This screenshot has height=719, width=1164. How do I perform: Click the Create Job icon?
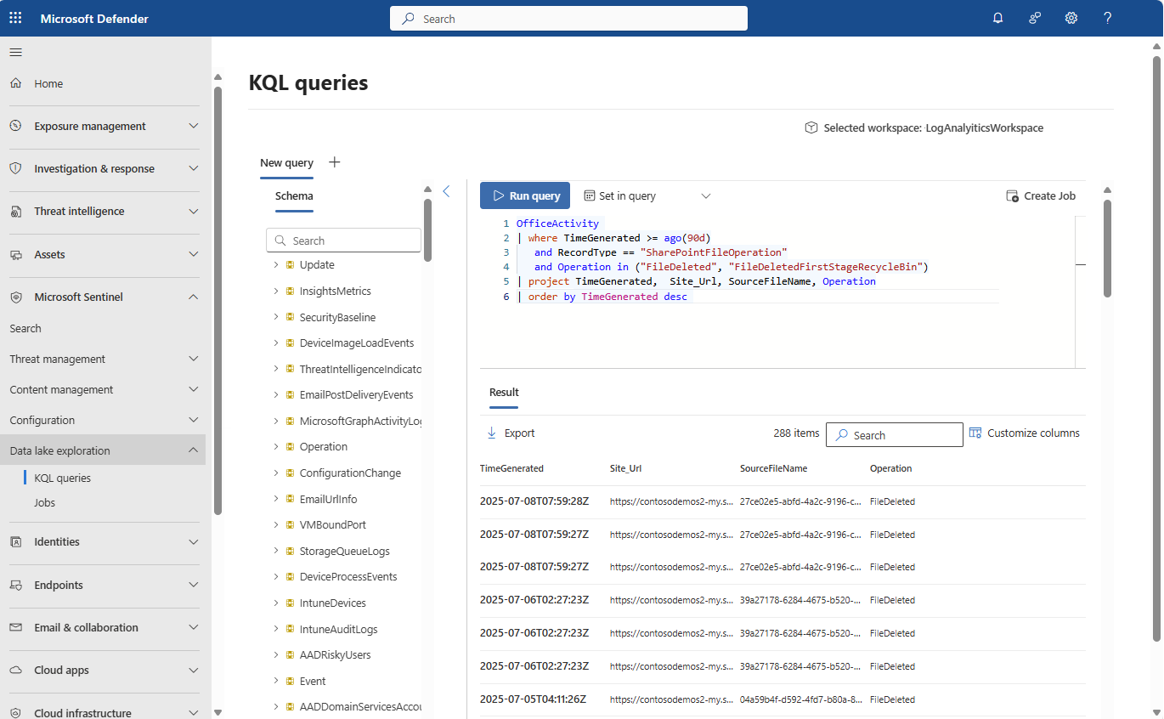pyautogui.click(x=1012, y=195)
